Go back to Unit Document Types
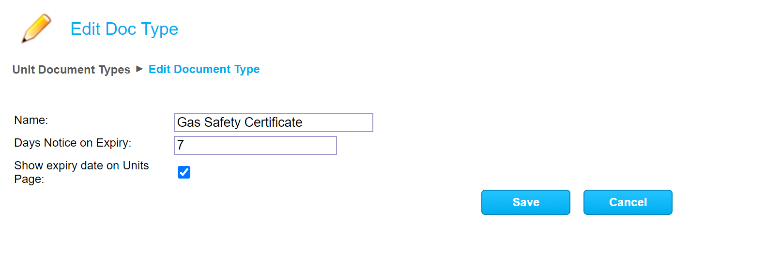 tap(71, 70)
